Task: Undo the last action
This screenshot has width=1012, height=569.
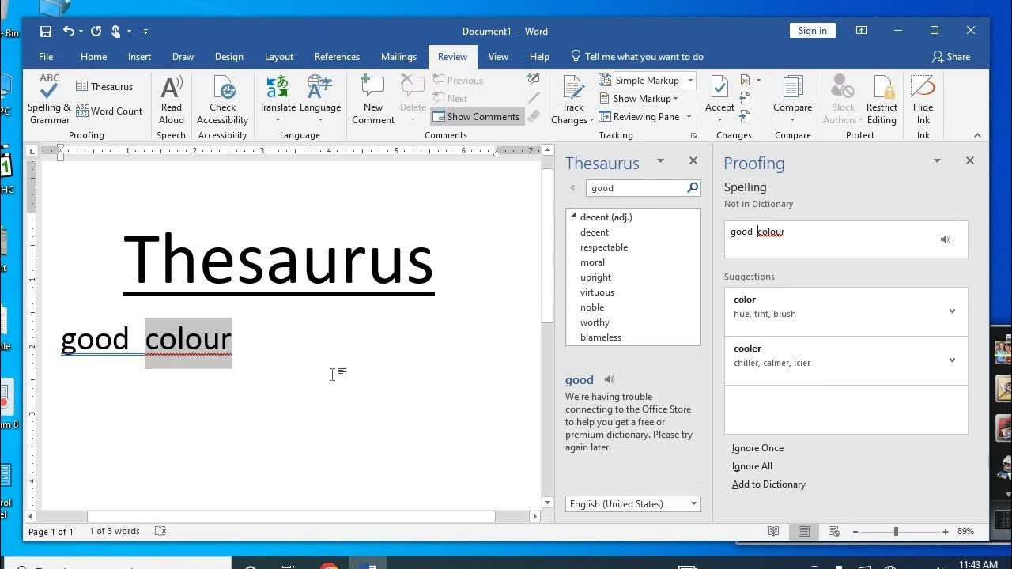Action: coord(69,32)
